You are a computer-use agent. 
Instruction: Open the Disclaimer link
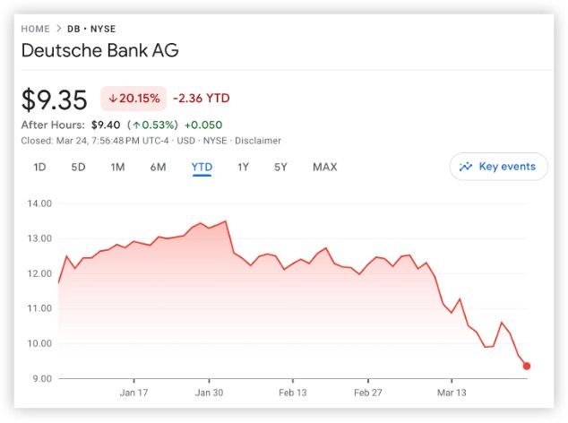(x=259, y=141)
